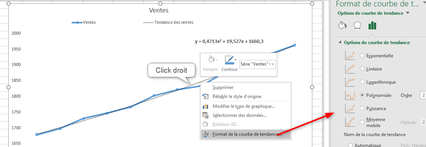Viewport: 426px width, 147px height.
Task: Select the Linéaire radio button
Action: 362,69
